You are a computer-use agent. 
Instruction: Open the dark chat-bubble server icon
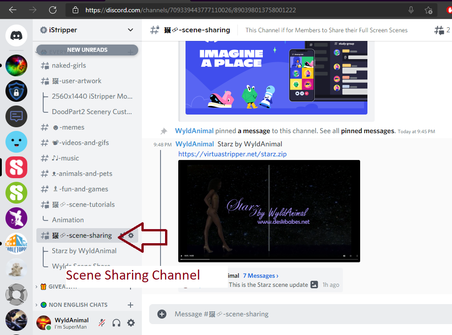tap(16, 116)
